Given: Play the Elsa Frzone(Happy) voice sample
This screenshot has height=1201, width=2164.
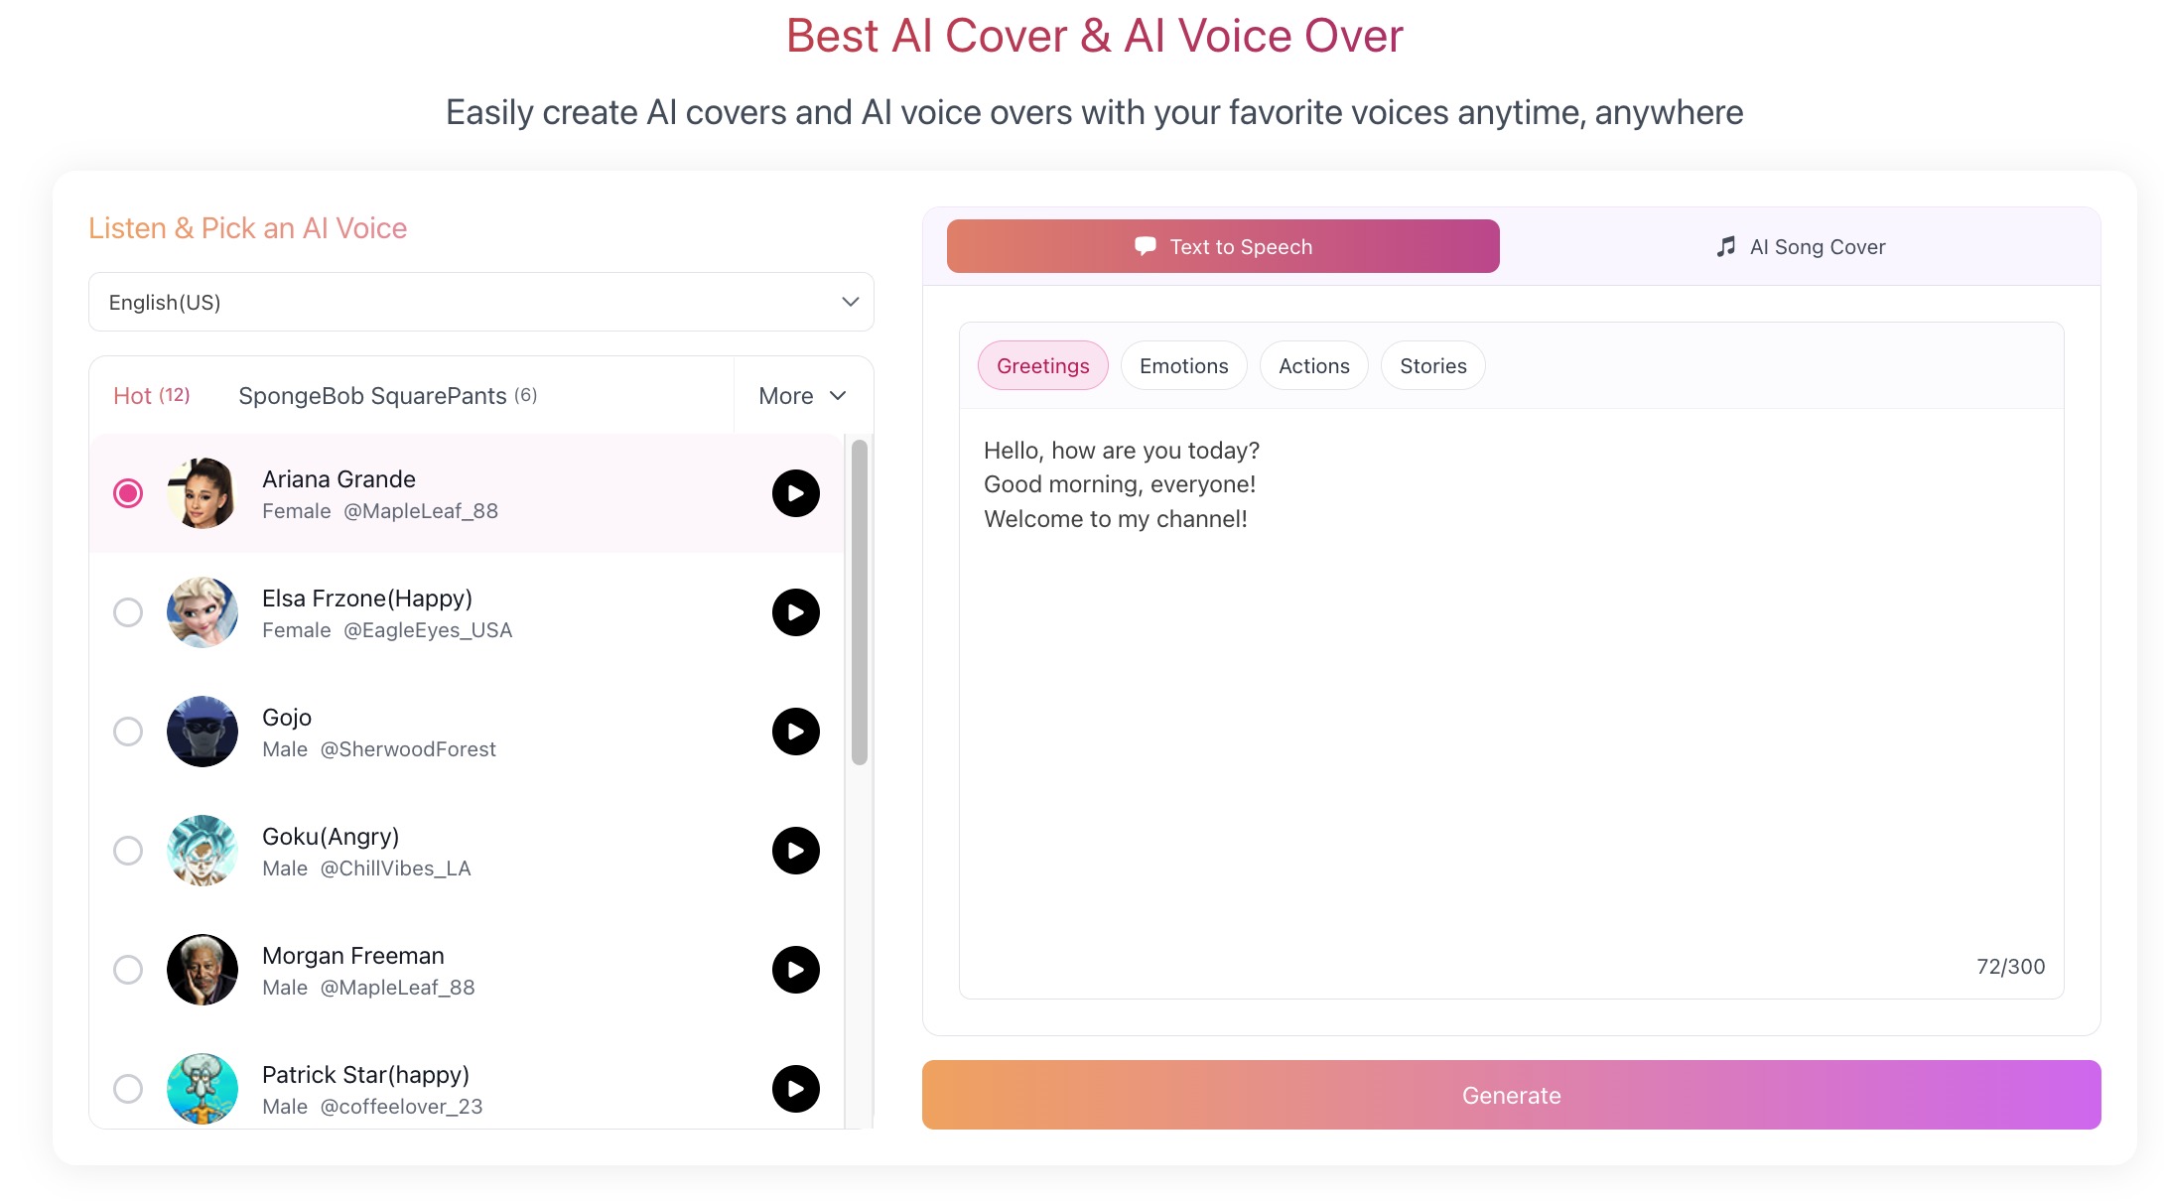Looking at the screenshot, I should point(795,612).
